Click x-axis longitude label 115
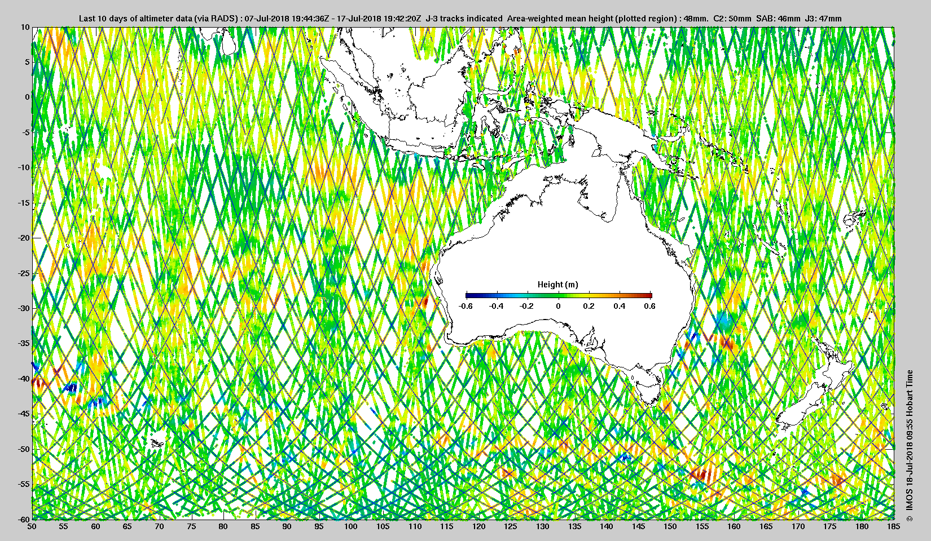 447,527
